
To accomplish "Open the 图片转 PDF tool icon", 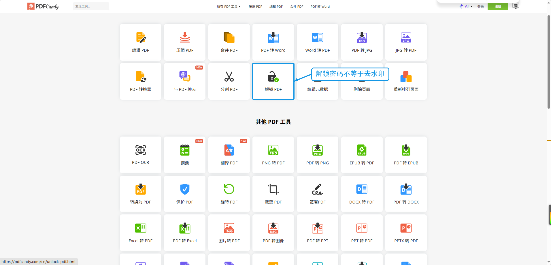I will (229, 228).
